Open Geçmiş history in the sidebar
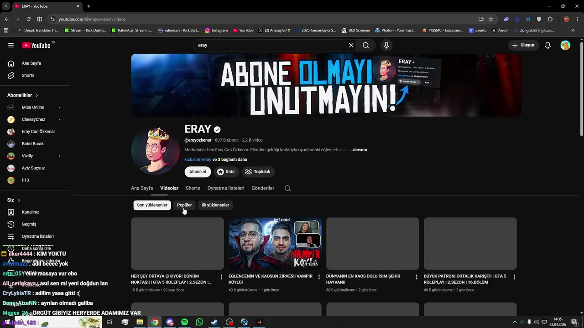The height and width of the screenshot is (328, 584). (x=36, y=224)
